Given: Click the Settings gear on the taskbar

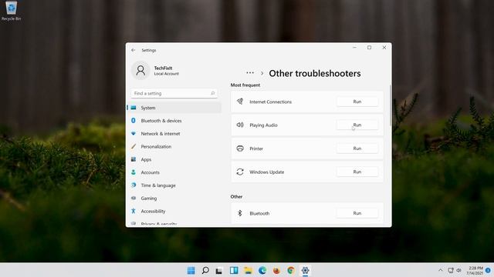Looking at the screenshot, I should [x=305, y=270].
